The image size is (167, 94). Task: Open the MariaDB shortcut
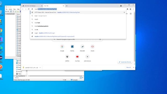[82, 48]
